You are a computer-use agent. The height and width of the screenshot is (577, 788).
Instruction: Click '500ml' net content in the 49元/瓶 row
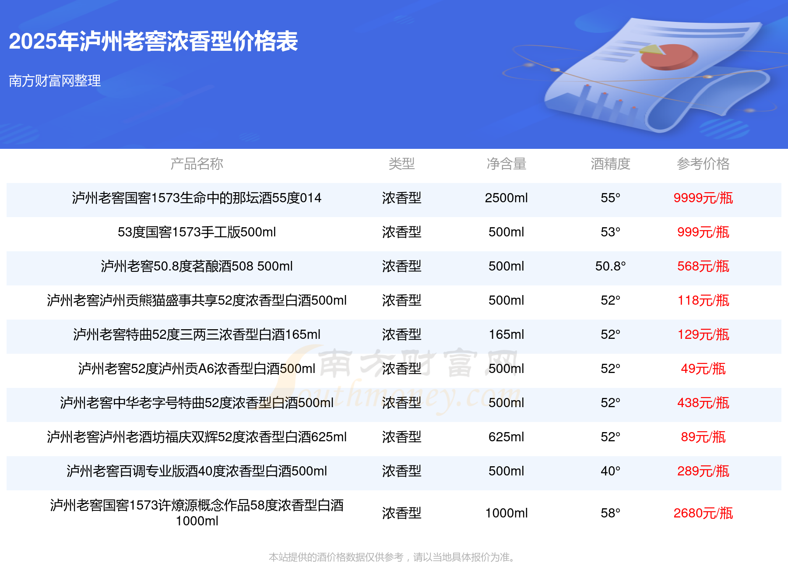tap(507, 369)
